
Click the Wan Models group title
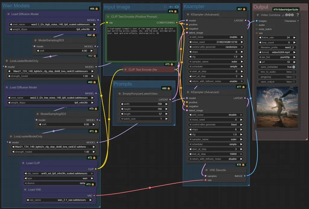(x=16, y=6)
